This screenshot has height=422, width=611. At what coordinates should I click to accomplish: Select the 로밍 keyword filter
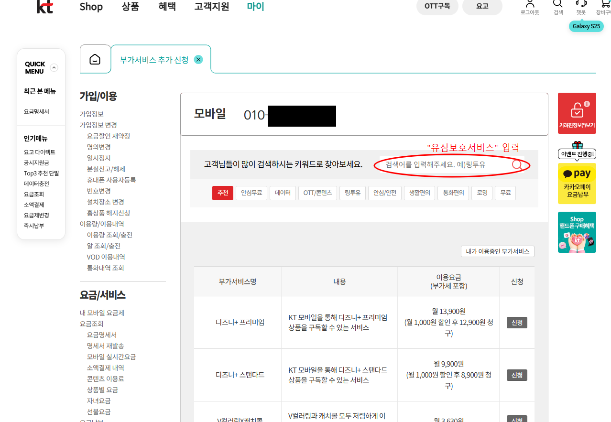point(482,193)
